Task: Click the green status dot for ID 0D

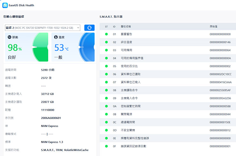Action: [x=107, y=130]
